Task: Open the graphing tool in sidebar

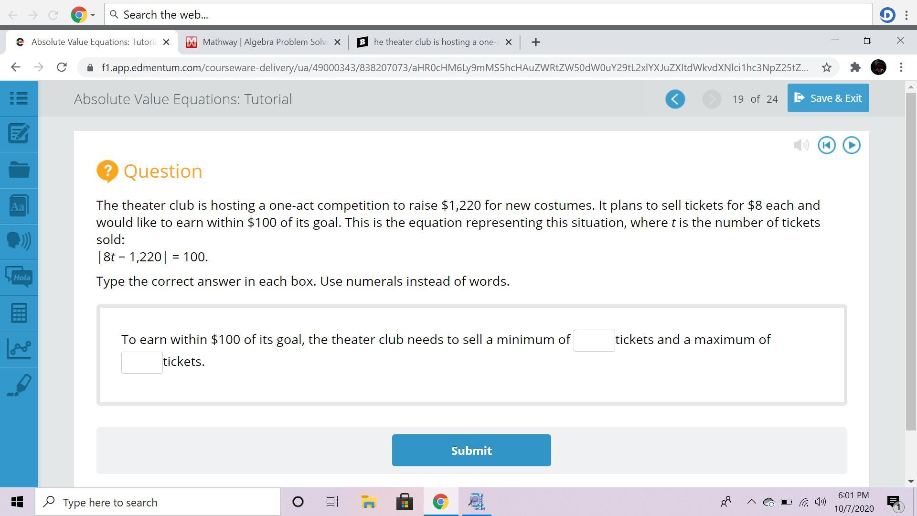Action: click(19, 349)
